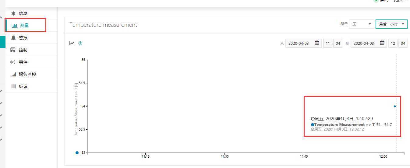This screenshot has height=168, width=410.
Task: Expand the 聚合 aggregation dropdown
Action: 362,24
